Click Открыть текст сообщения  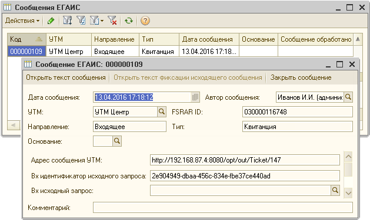pos(66,77)
